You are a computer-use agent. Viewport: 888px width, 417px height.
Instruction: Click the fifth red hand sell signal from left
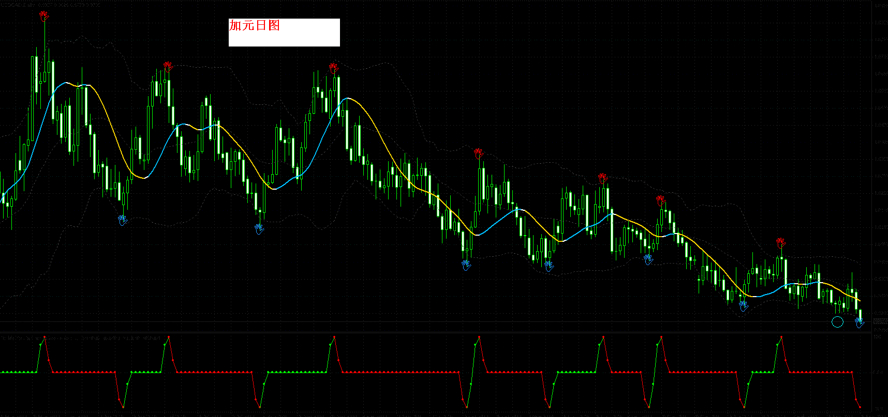[x=603, y=178]
